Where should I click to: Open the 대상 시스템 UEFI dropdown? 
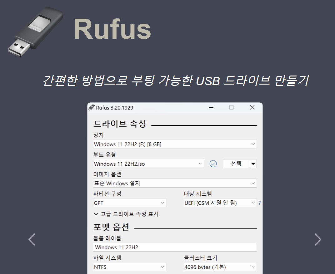220,203
